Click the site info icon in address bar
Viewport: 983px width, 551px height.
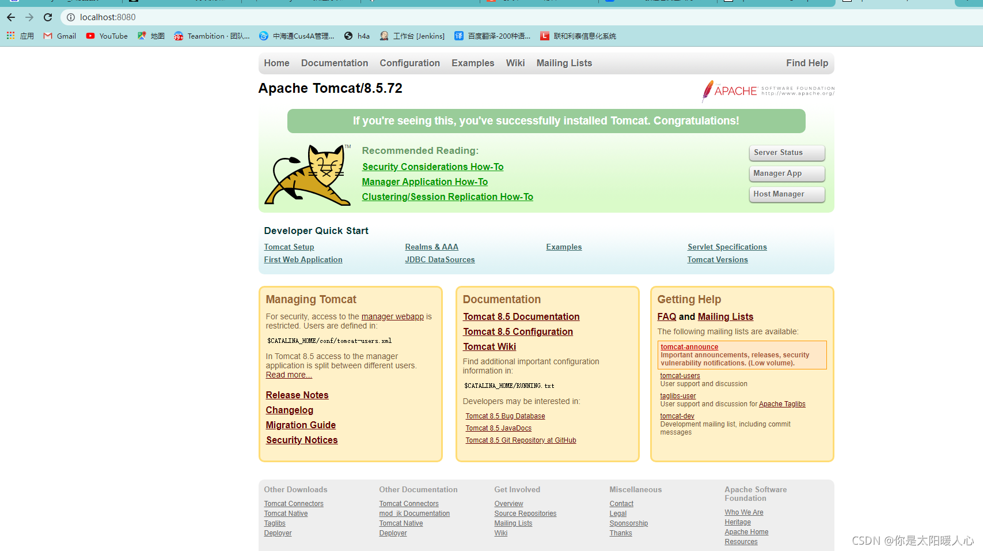71,17
